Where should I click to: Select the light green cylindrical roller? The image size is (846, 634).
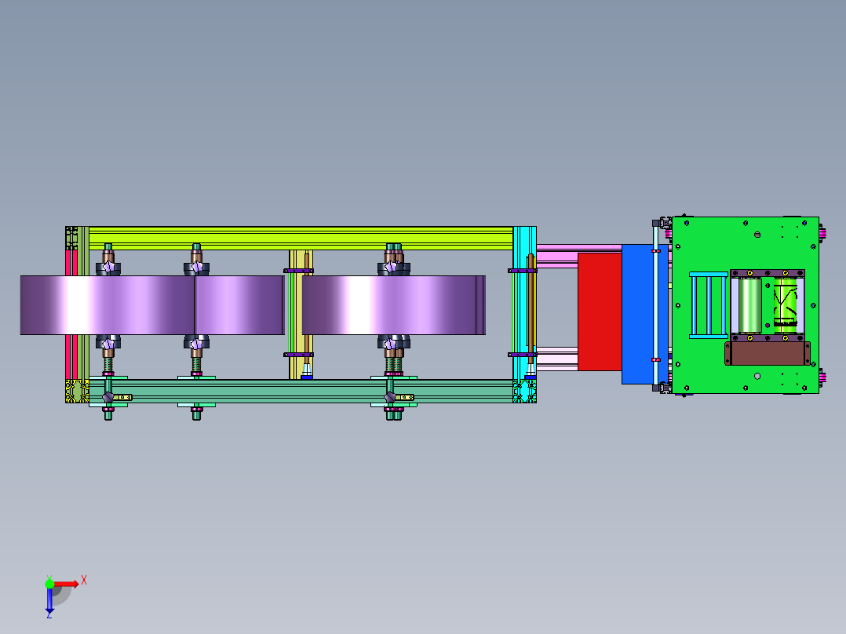[x=750, y=305]
